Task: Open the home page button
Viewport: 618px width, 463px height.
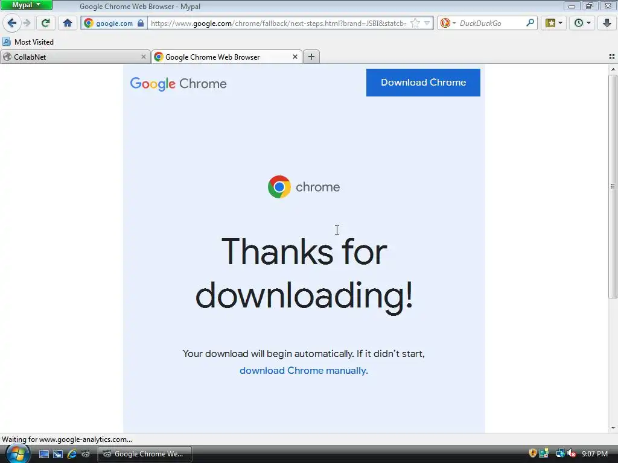Action: point(68,24)
